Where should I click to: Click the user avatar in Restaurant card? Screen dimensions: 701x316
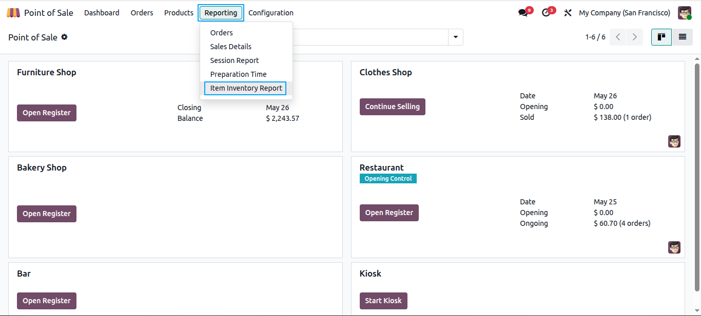tap(674, 247)
